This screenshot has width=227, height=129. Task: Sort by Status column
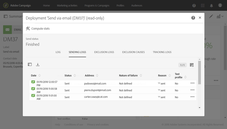pyautogui.click(x=75, y=75)
